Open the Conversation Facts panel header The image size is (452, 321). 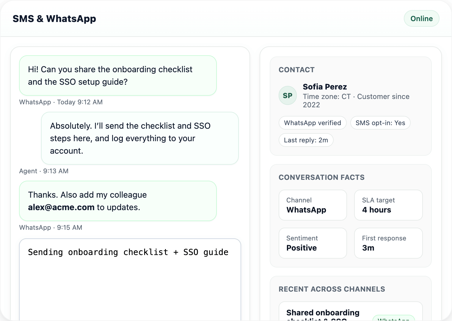(x=321, y=177)
